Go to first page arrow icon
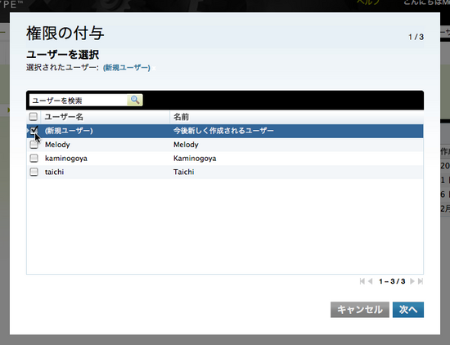Screen dimensions: 450x345 pyautogui.click(x=362, y=281)
